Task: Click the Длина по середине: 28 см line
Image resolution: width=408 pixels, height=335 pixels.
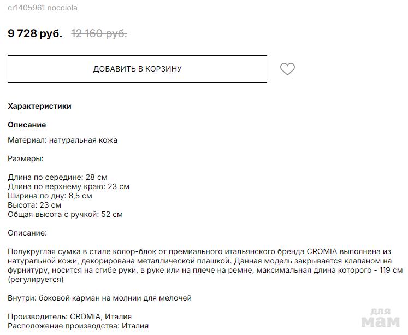Action: coord(57,177)
